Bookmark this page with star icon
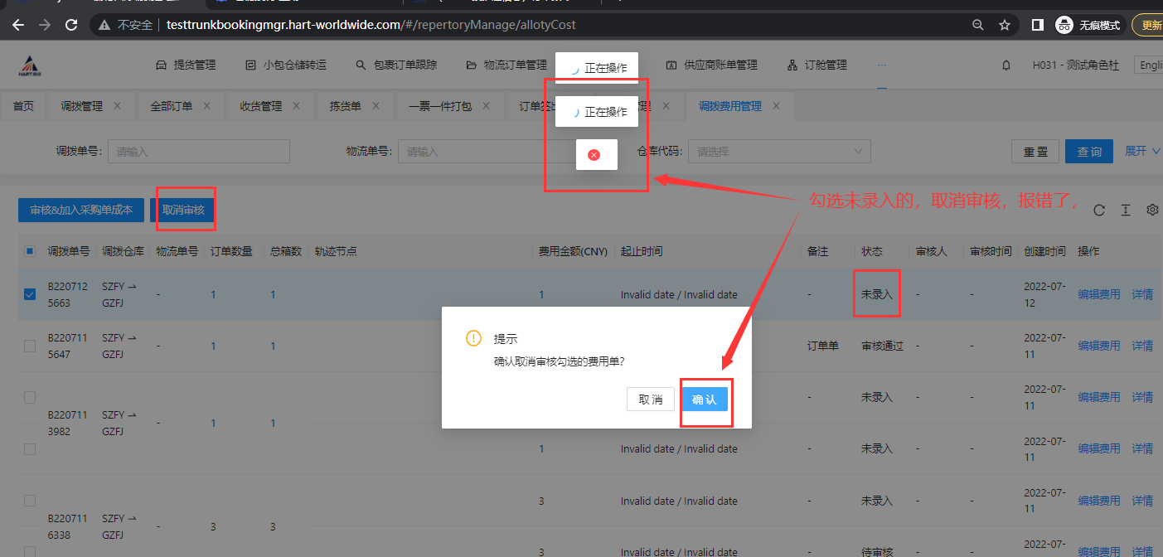 click(x=1005, y=25)
